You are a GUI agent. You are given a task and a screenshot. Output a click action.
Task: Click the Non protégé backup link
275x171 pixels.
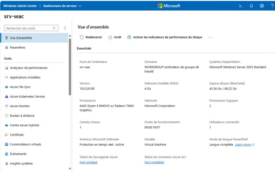point(88,162)
